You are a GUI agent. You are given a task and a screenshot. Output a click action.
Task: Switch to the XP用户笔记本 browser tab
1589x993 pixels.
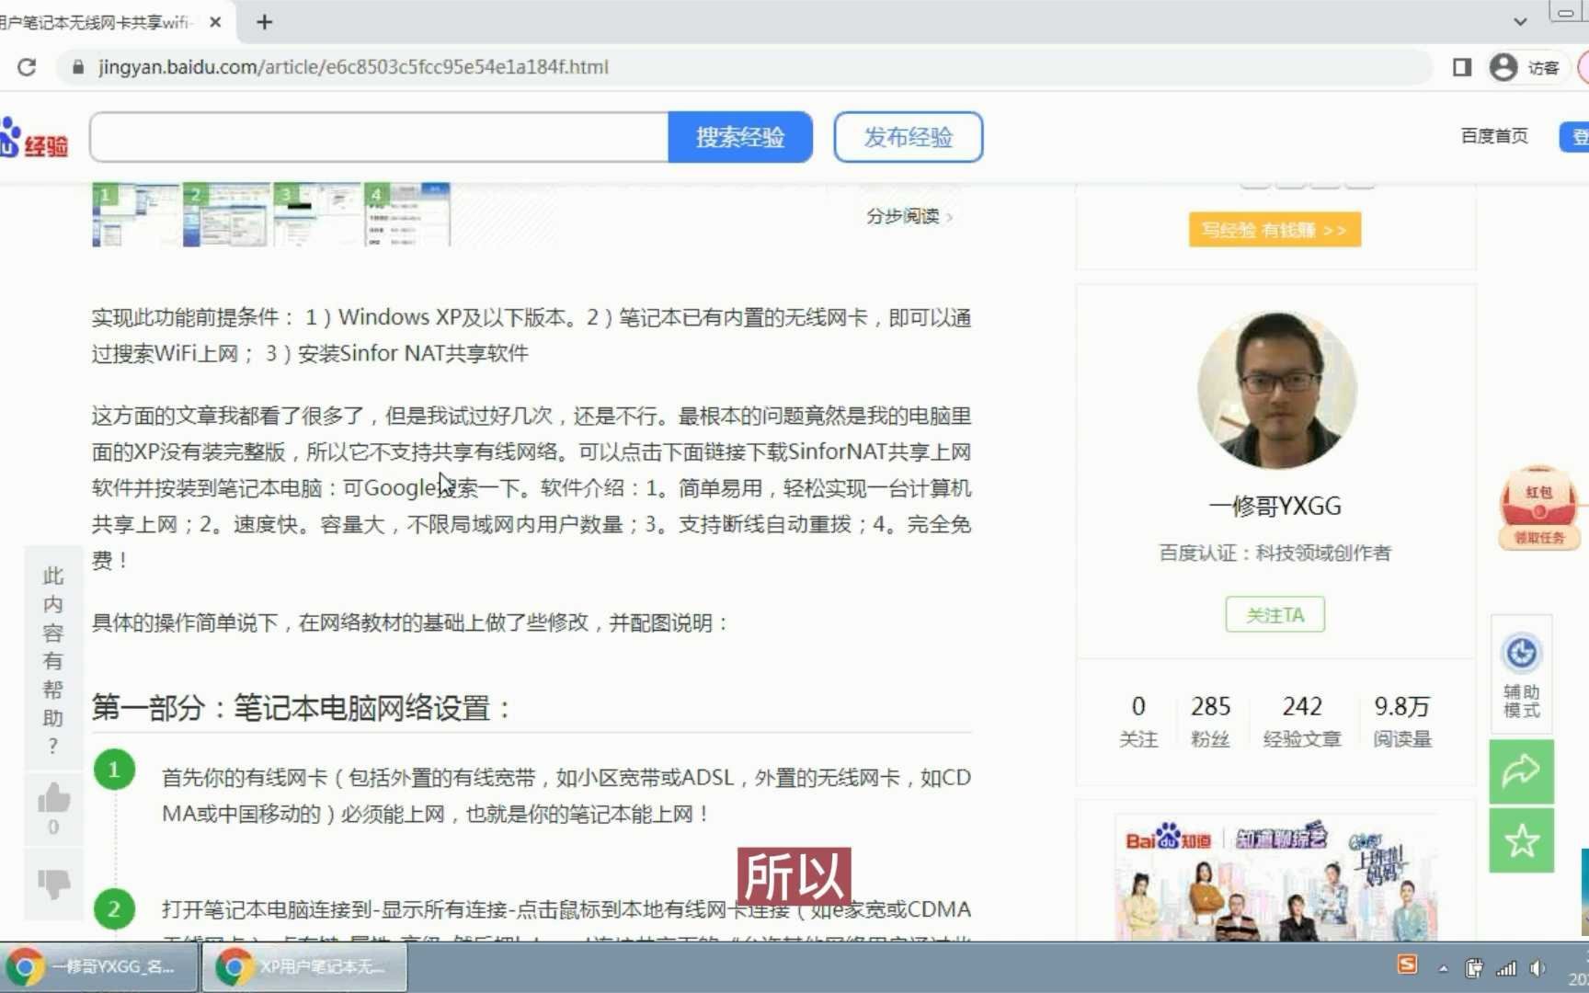coord(303,967)
